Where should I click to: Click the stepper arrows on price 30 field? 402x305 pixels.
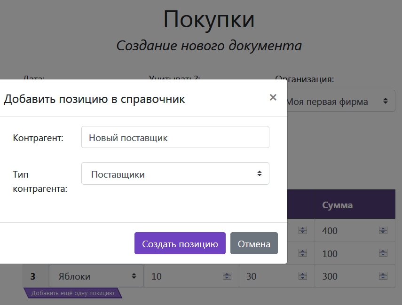303,276
